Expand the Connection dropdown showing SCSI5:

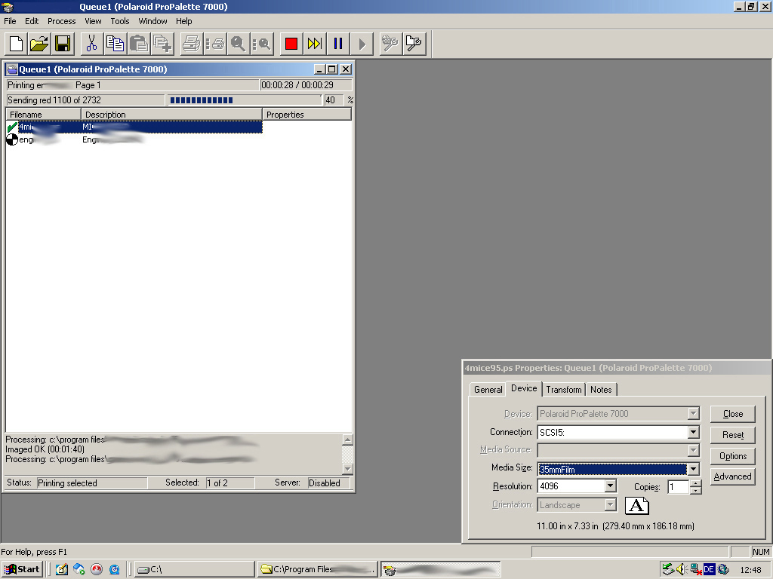coord(694,432)
